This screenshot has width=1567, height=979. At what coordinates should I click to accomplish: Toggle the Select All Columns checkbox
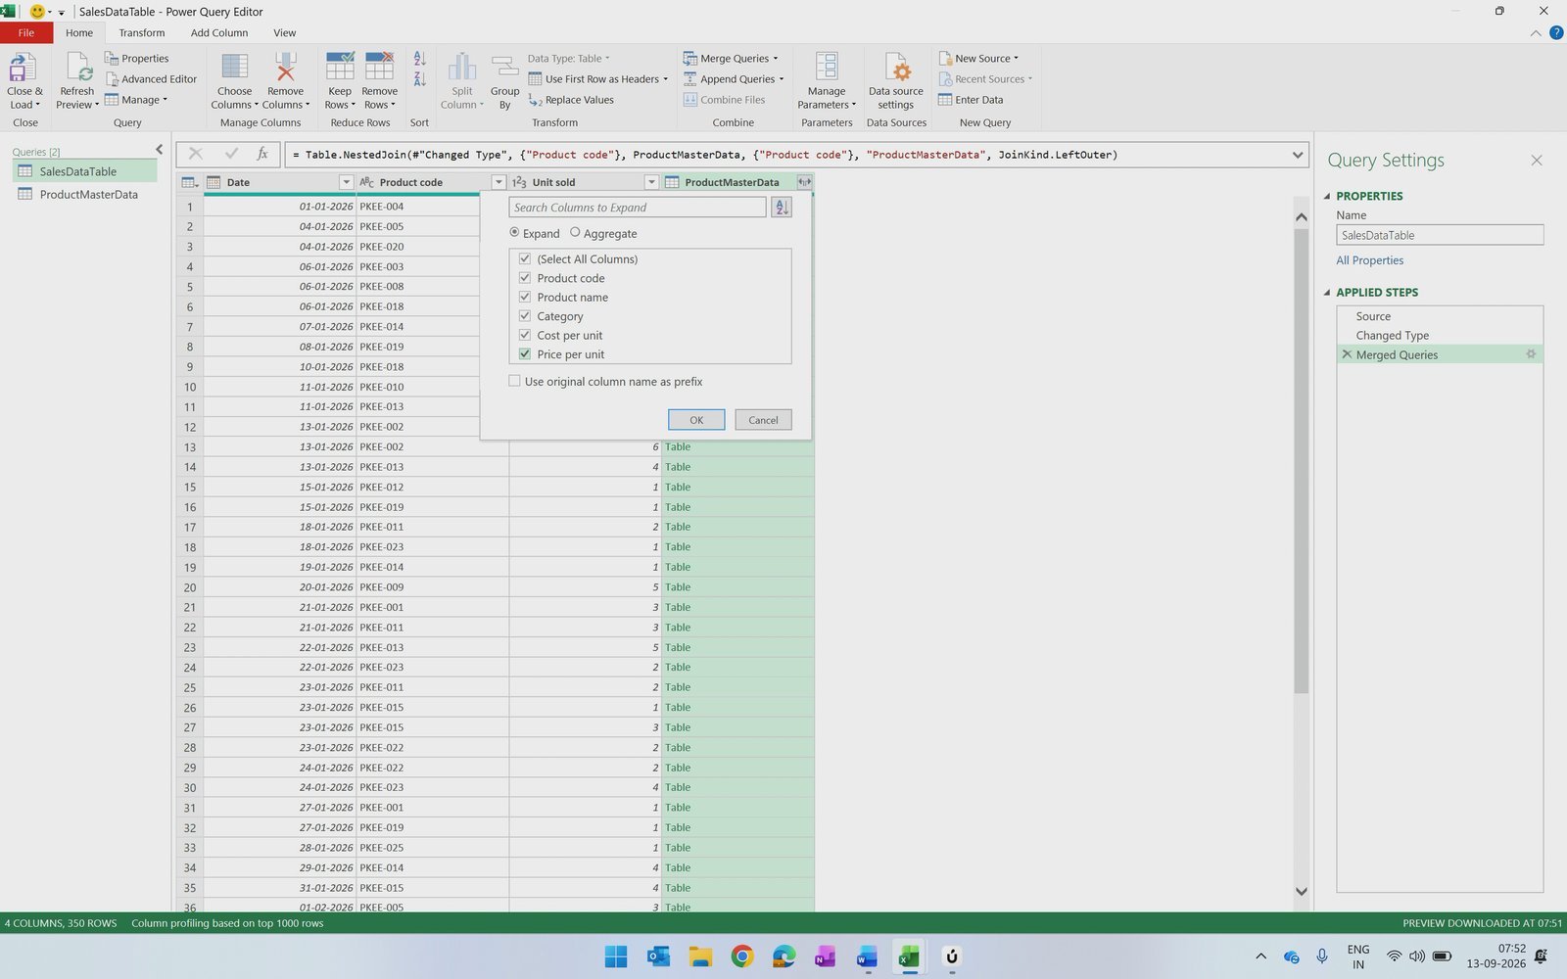pyautogui.click(x=525, y=258)
